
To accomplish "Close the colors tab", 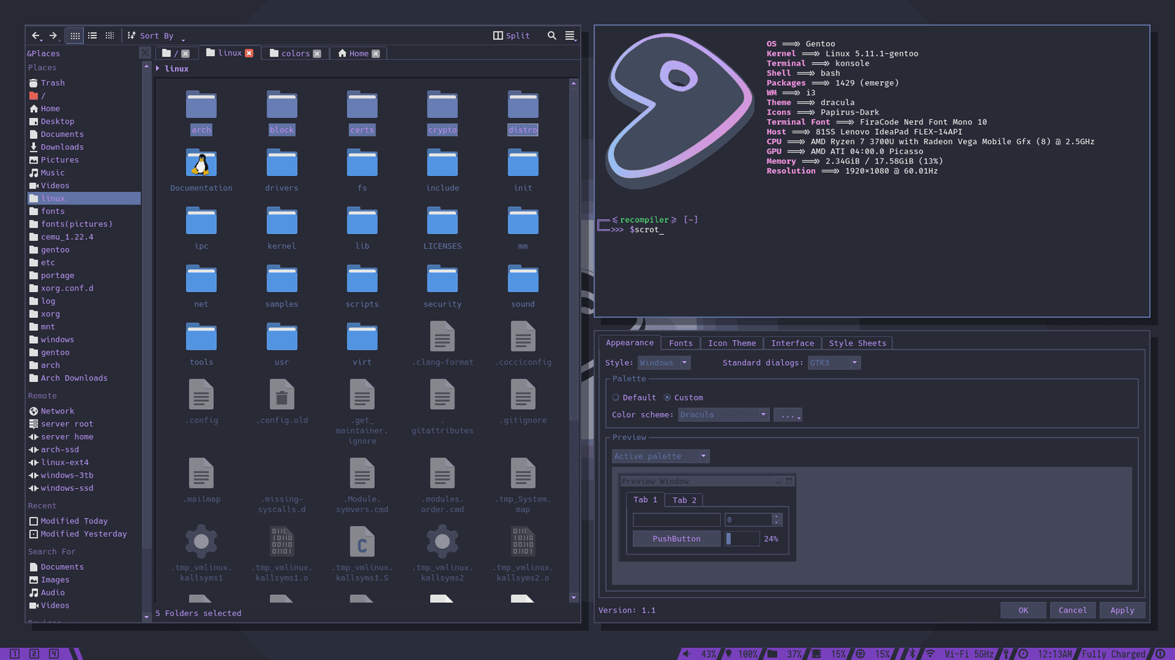I will pyautogui.click(x=317, y=54).
